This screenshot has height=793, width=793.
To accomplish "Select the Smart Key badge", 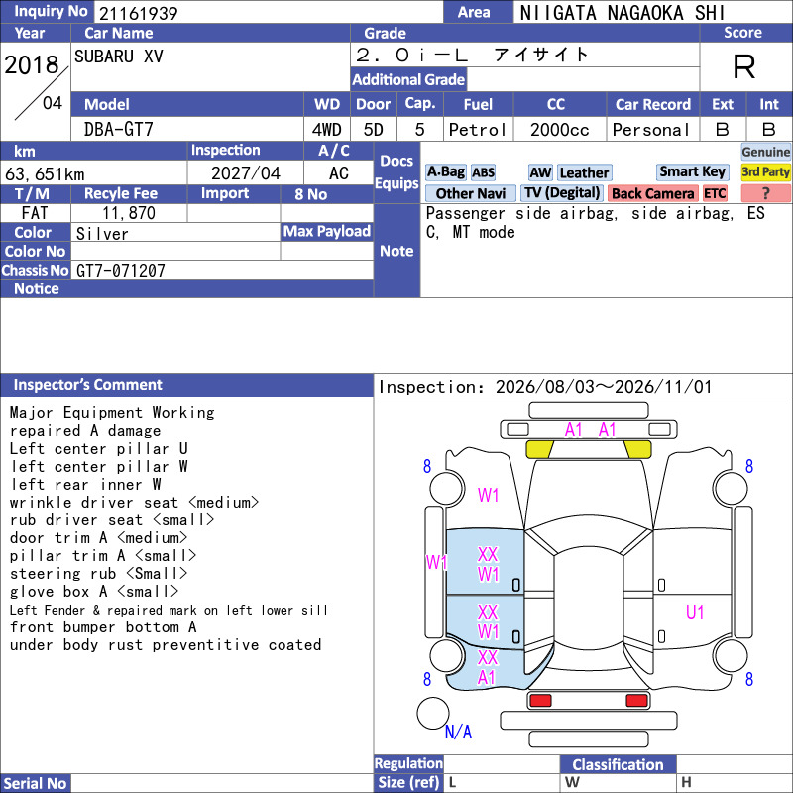I will pos(692,171).
